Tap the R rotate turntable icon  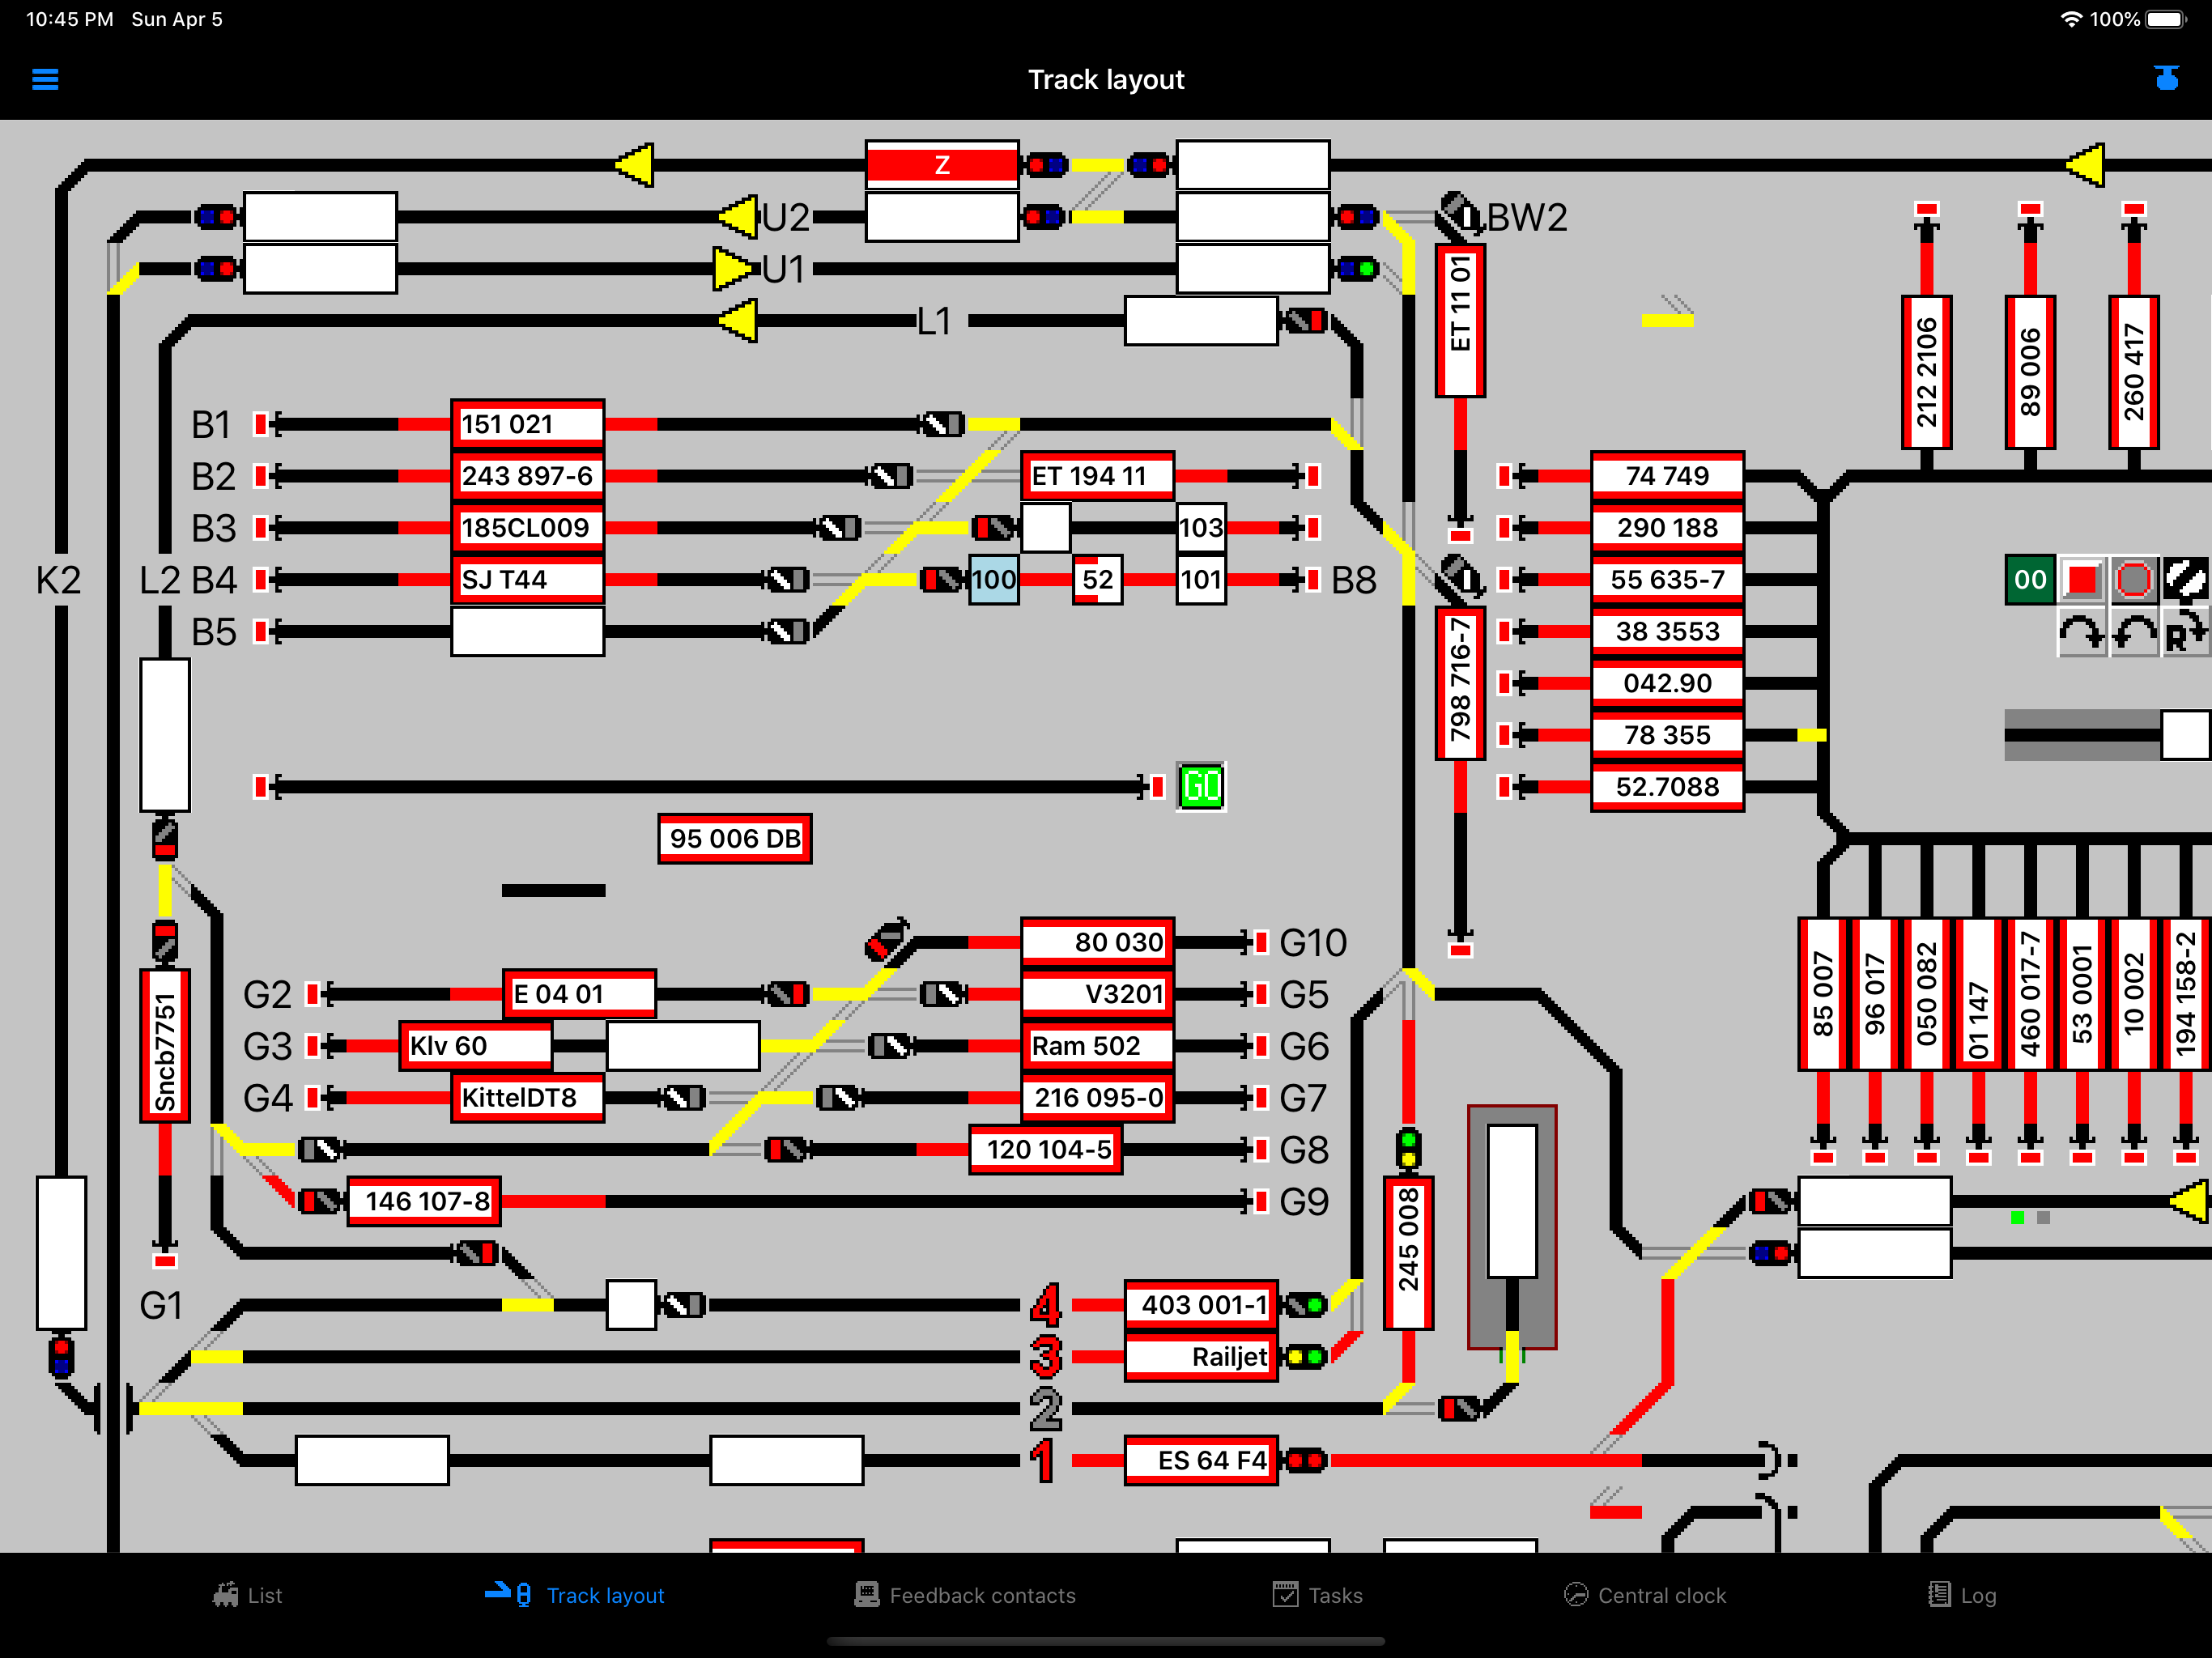pyautogui.click(x=2186, y=633)
